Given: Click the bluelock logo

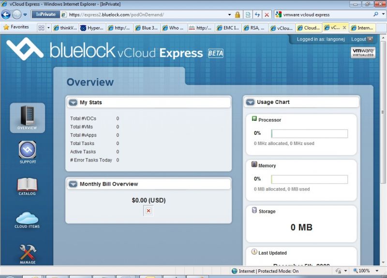Looking at the screenshot, I should click(25, 49).
